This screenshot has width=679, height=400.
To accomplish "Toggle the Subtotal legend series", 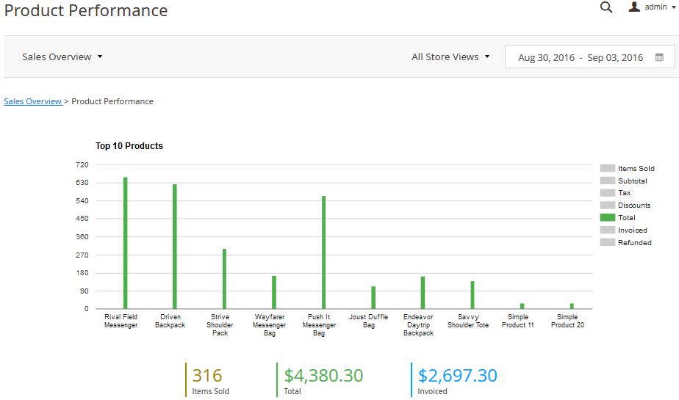I will click(607, 181).
